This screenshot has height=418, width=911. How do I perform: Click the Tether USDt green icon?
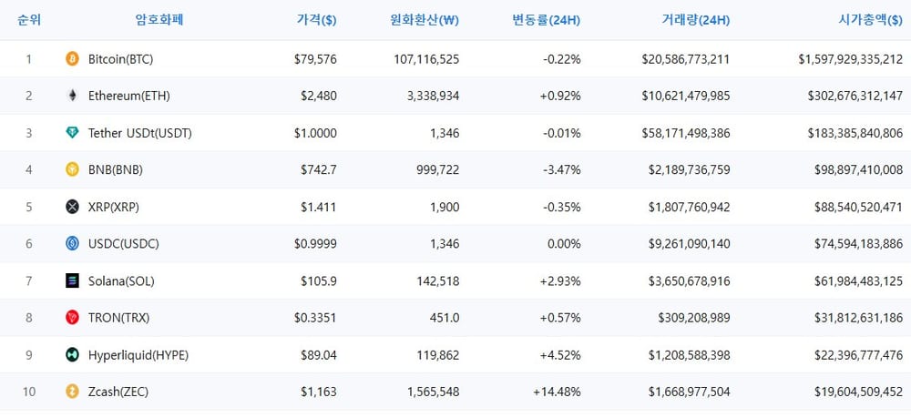(72, 133)
